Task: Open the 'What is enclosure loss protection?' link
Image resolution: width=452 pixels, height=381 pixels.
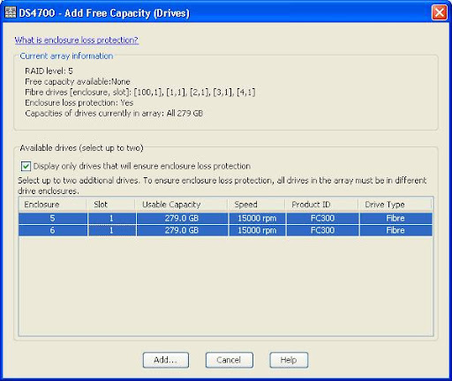Action: point(77,40)
